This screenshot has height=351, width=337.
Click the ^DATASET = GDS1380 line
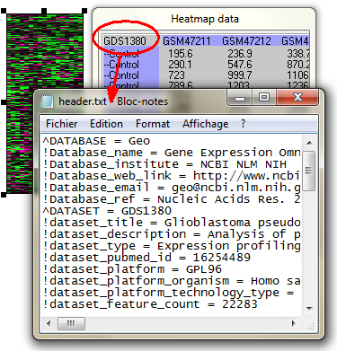(x=107, y=211)
